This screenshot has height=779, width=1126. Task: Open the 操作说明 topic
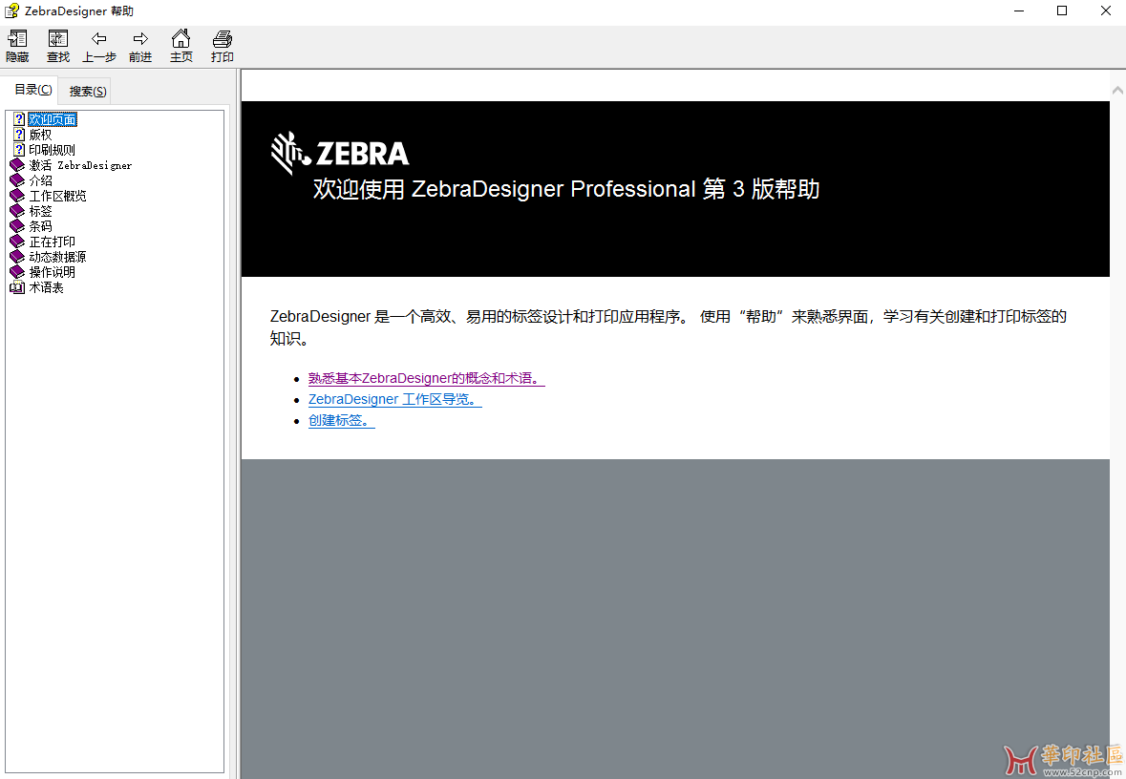[x=52, y=272]
